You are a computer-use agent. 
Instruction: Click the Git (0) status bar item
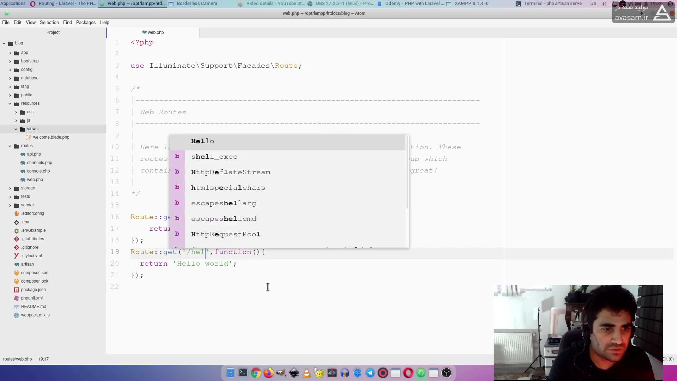click(x=668, y=359)
